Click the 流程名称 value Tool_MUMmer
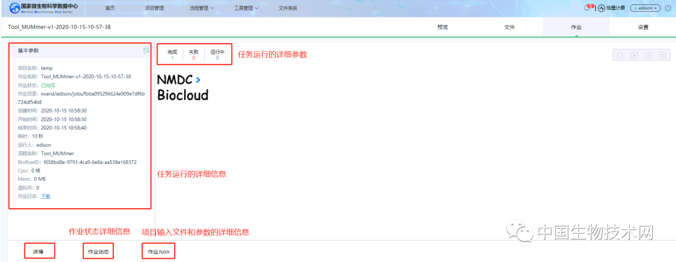Viewport: 676px width, 262px height. (58, 153)
